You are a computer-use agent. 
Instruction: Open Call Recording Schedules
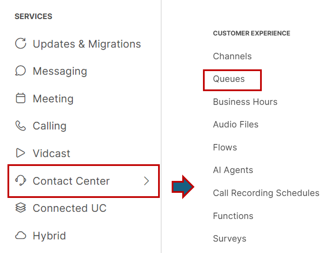[266, 193]
